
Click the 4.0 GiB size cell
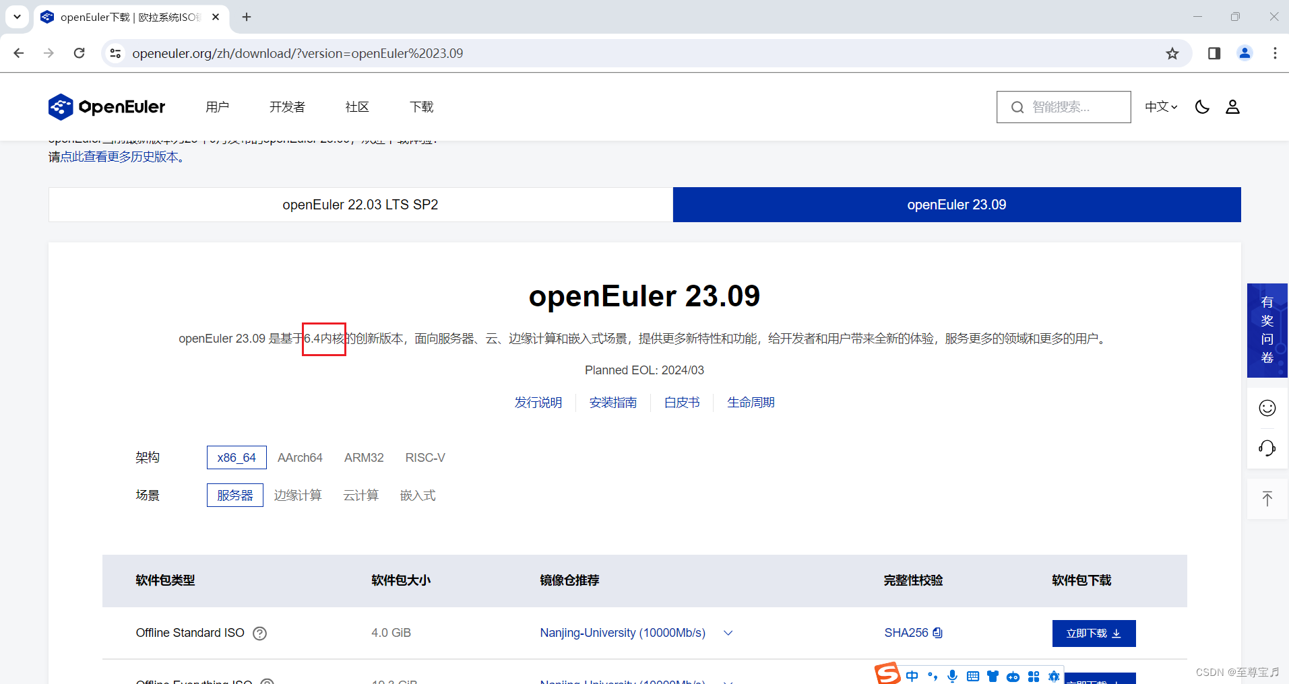click(391, 633)
